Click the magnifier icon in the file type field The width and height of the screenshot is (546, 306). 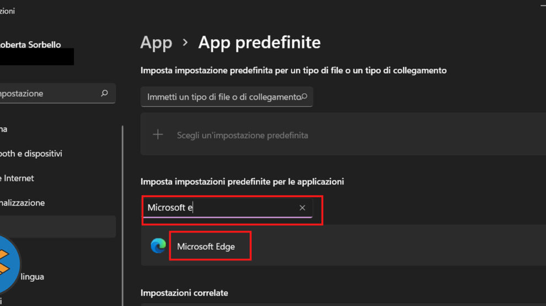click(303, 96)
